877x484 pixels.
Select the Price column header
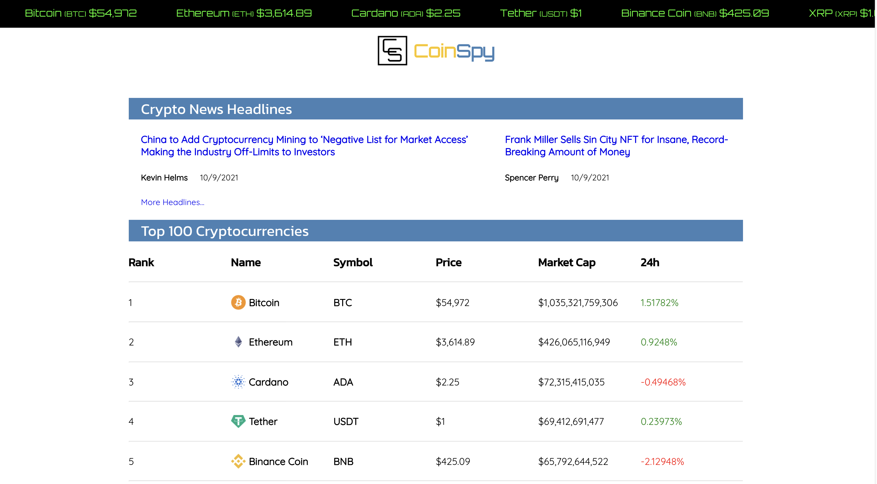point(449,262)
